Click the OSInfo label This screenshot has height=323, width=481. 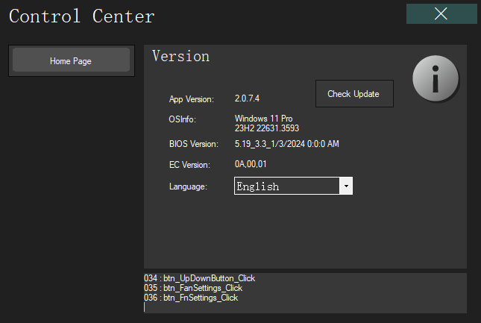click(x=181, y=119)
